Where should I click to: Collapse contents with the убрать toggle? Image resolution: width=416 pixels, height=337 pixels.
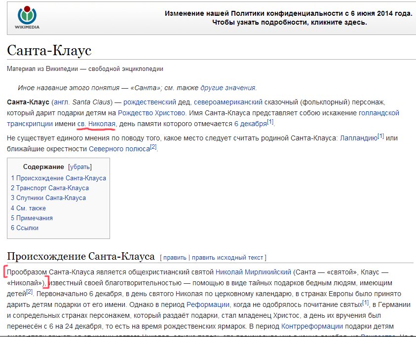coord(79,167)
